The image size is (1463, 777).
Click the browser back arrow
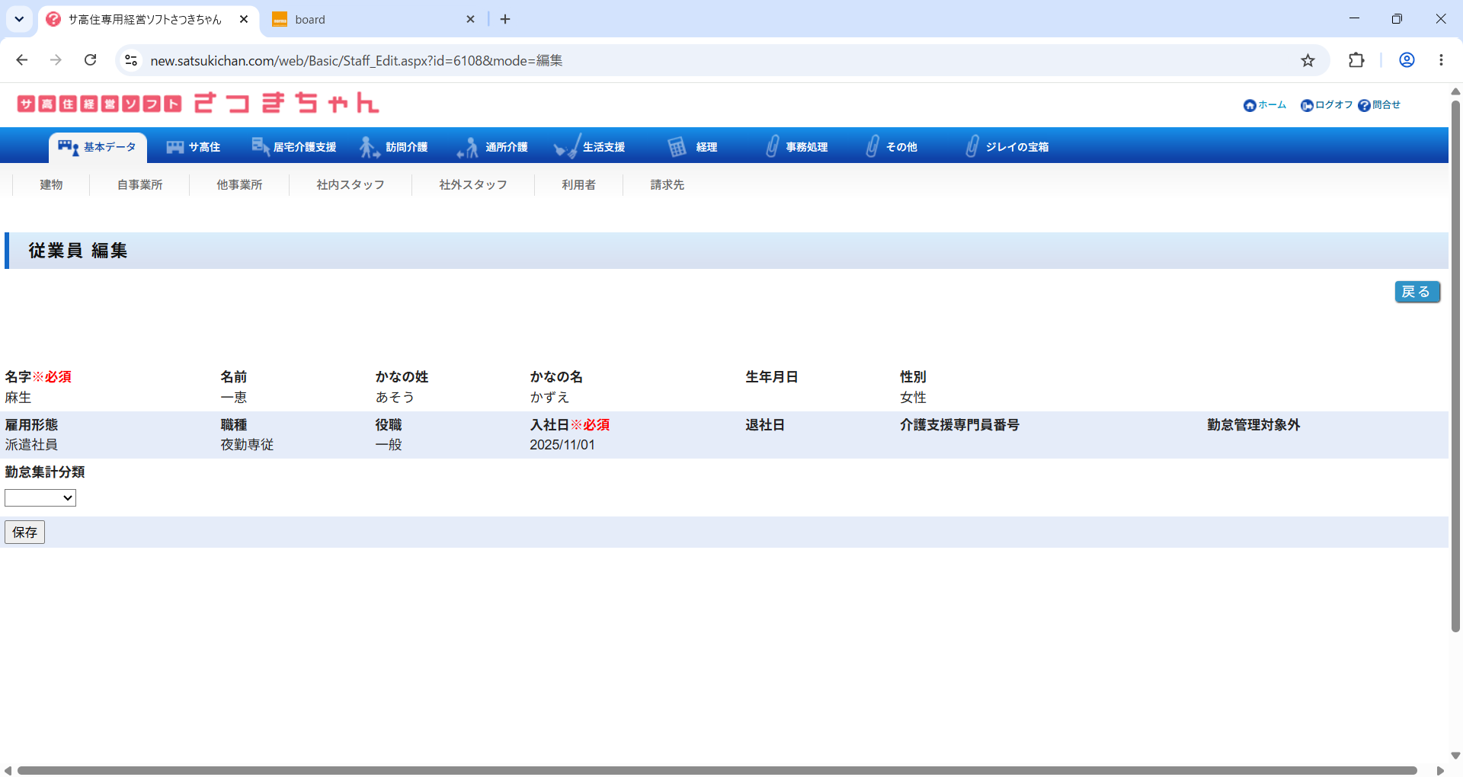coord(22,60)
